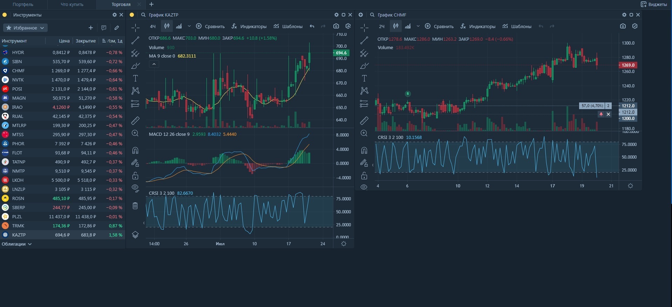The image size is (672, 307).
Task: Open Избранное watchlist dropdown
Action: (x=25, y=28)
